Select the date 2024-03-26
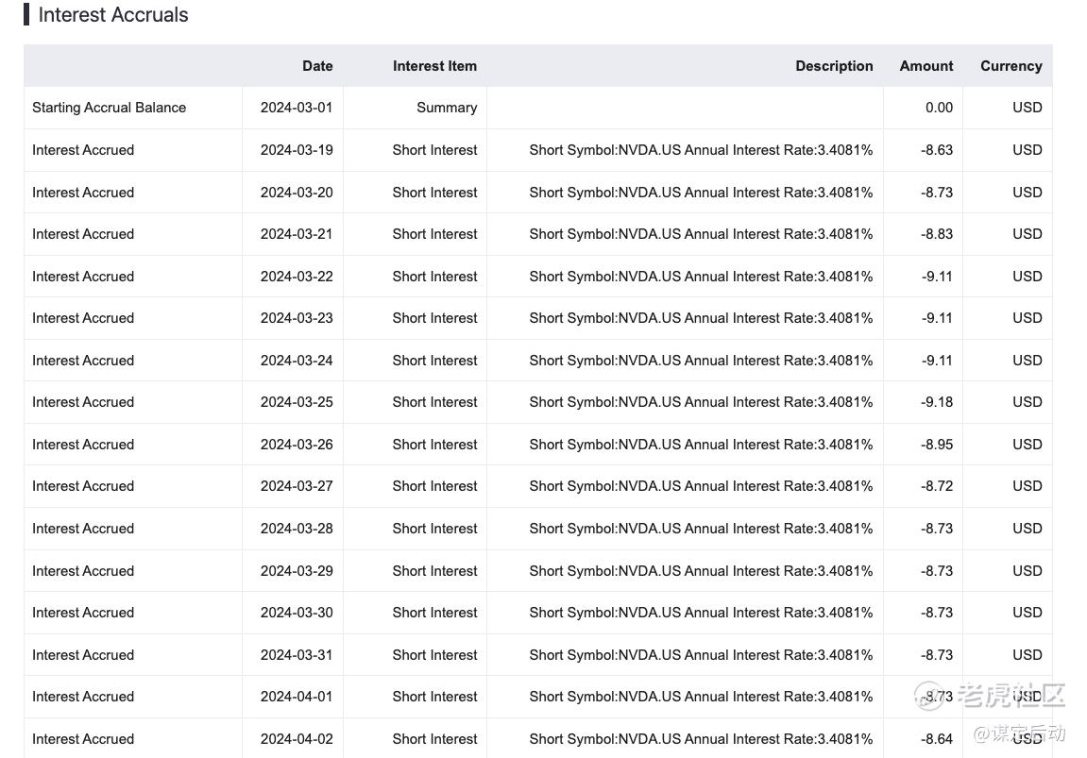Viewport: 1087px width, 758px height. [297, 444]
